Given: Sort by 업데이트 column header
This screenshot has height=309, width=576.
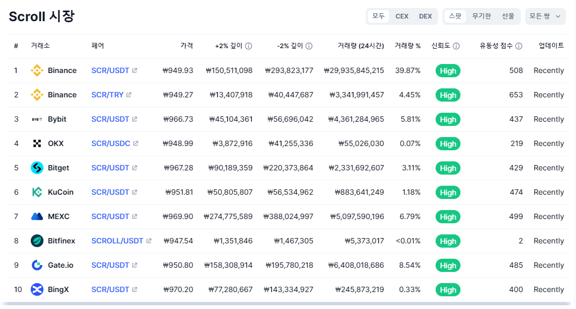Looking at the screenshot, I should (x=551, y=46).
